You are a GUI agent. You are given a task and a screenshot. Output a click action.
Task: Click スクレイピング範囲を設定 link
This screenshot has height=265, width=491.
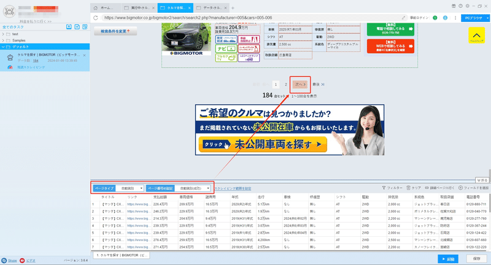[x=233, y=188]
